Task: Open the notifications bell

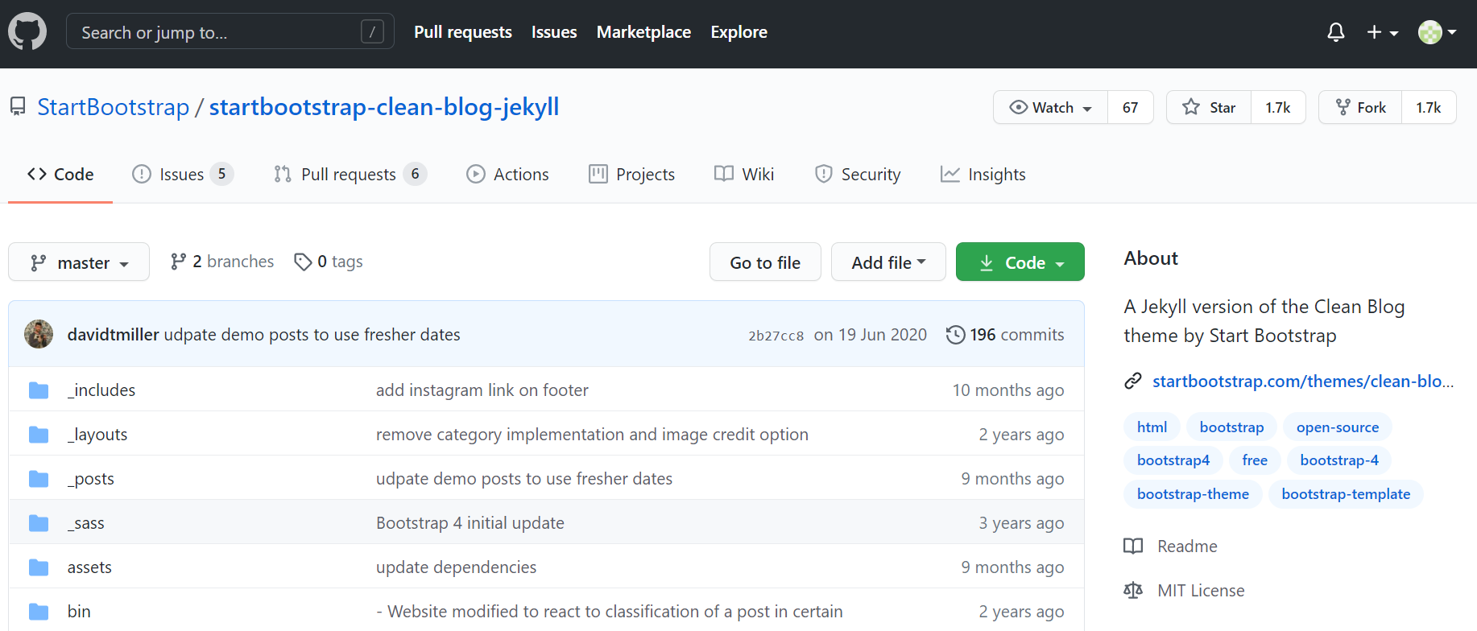Action: 1335,32
